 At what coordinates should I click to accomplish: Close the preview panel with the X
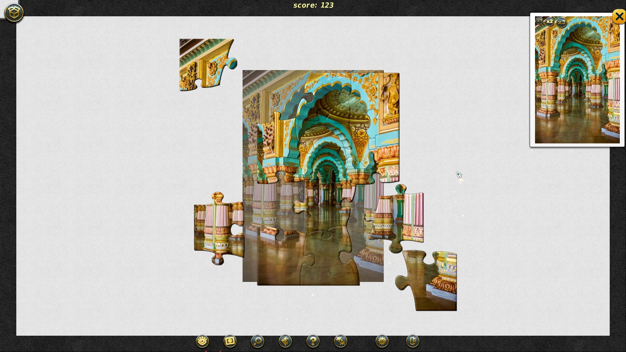coord(619,17)
